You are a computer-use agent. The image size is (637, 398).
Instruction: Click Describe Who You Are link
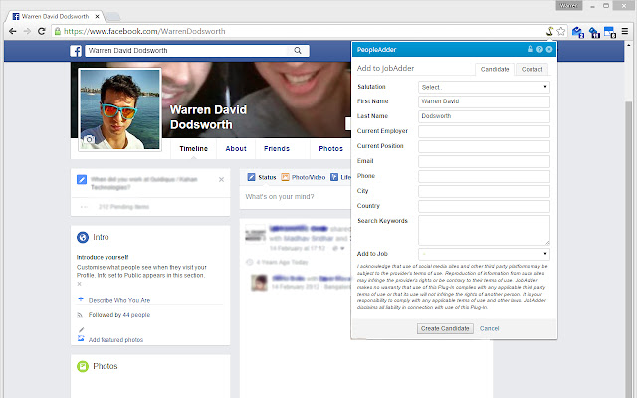(x=119, y=299)
